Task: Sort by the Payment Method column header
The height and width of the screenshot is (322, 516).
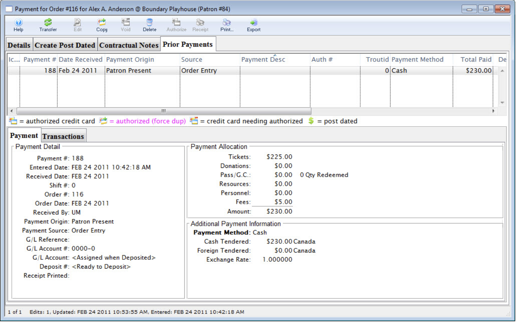Action: 421,60
